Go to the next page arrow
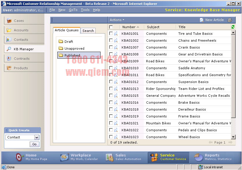This screenshot has width=242, height=170. [x=230, y=142]
